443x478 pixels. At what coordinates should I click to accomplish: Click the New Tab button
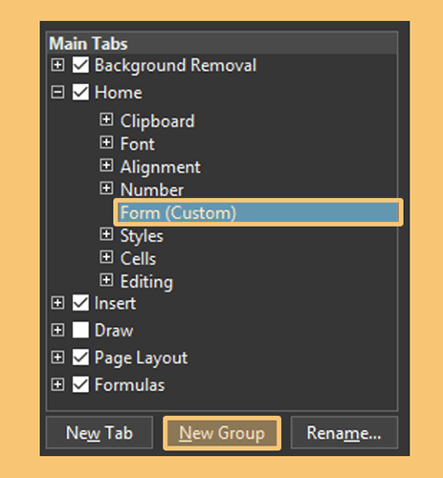[100, 433]
